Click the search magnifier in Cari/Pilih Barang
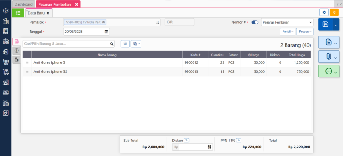Screen dimensions: 343x156 click(x=111, y=44)
